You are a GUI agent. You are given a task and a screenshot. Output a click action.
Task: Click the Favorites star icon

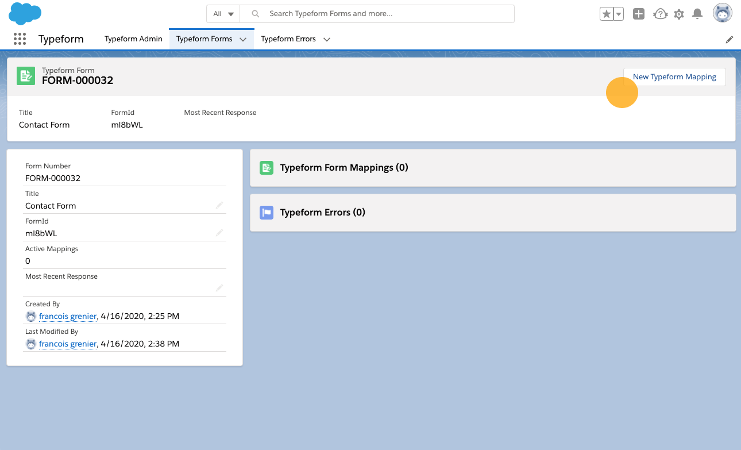[x=606, y=14]
